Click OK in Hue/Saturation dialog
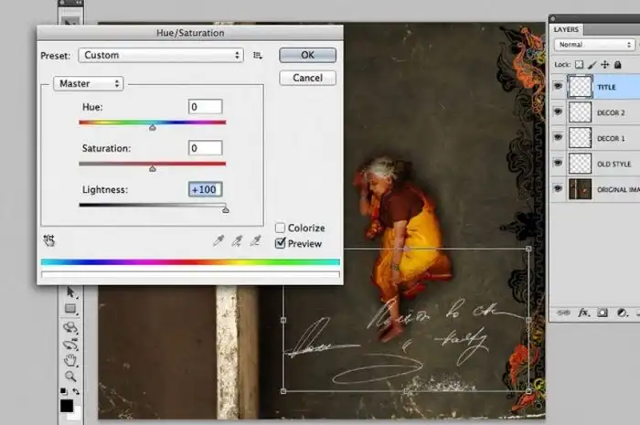640x425 pixels. [308, 55]
